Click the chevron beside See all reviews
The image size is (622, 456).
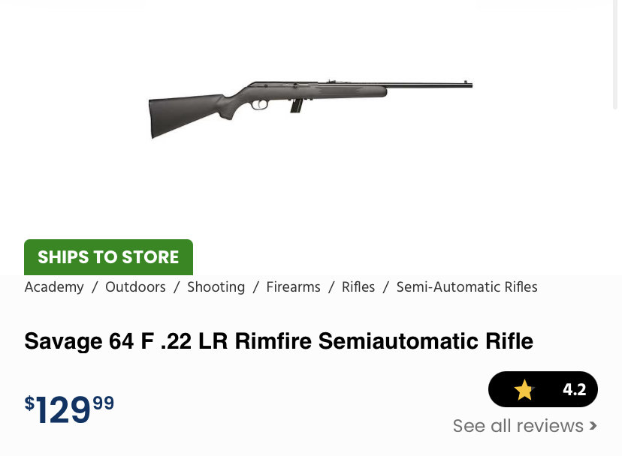(x=593, y=426)
